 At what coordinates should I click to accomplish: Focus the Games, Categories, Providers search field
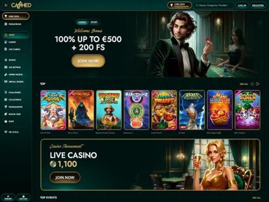[x=214, y=5]
